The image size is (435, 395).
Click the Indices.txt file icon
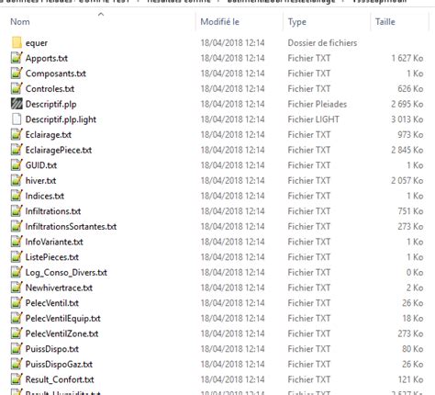[17, 196]
